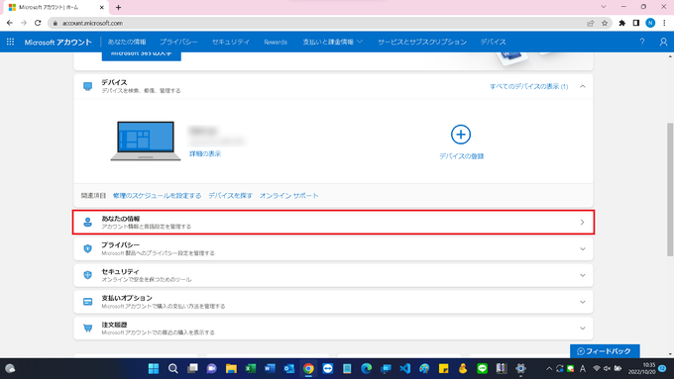The height and width of the screenshot is (379, 674).
Task: Click デバイスの登録 link
Action: (461, 156)
